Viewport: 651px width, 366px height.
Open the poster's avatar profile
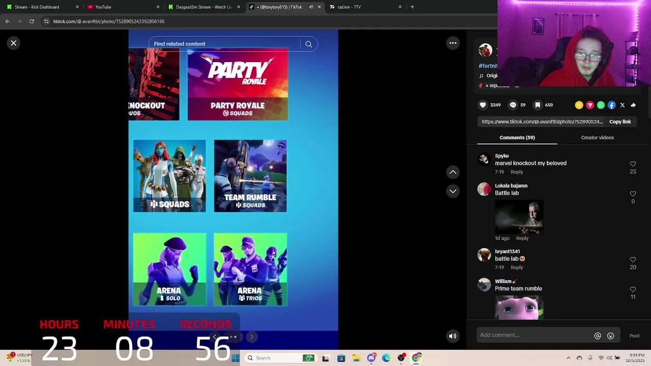click(x=485, y=50)
